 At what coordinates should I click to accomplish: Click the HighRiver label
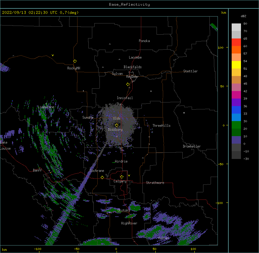click(129, 223)
